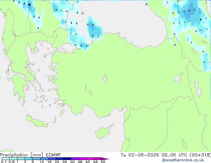
Task: Pick the 15–20 mm royal blue legend swatch
Action: 52,159
